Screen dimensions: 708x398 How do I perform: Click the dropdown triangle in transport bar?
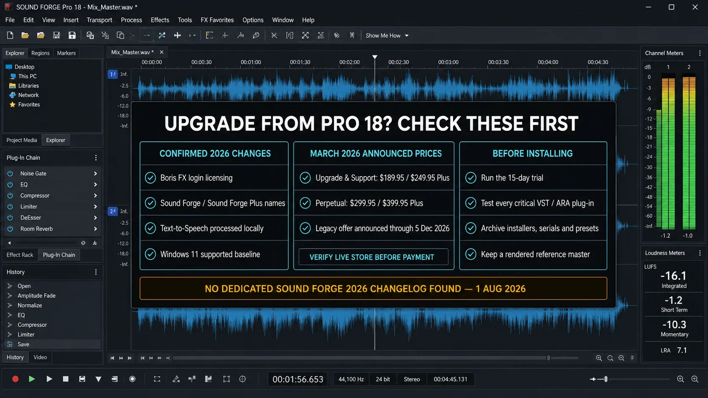98,379
